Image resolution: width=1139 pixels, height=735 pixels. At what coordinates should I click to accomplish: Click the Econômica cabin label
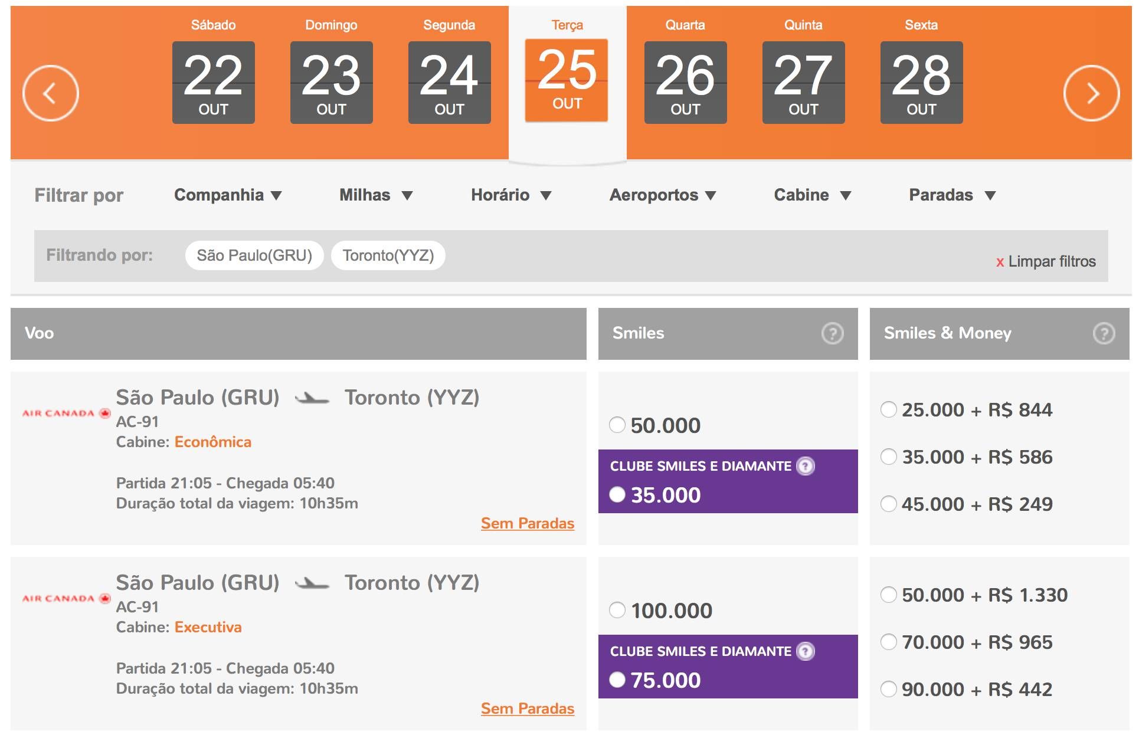[x=213, y=442]
